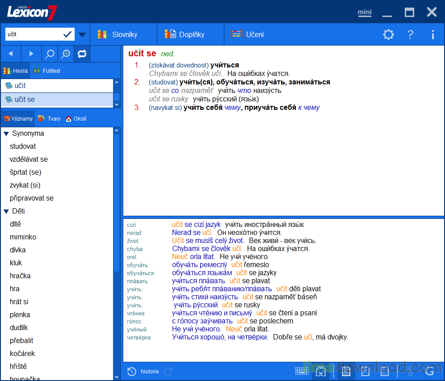Open the virtual keyboard icon
The height and width of the screenshot is (381, 445).
click(302, 371)
